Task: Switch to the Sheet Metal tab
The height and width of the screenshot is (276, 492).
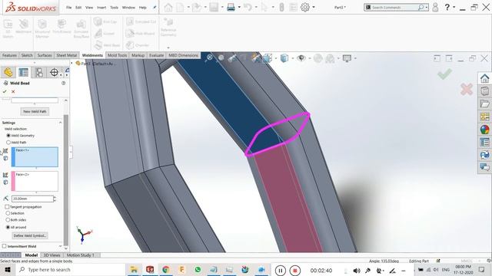Action: pyautogui.click(x=67, y=55)
